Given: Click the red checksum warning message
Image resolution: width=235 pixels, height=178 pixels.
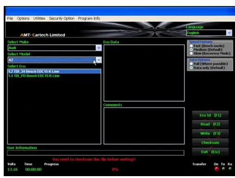Looking at the screenshot, I should [x=94, y=159].
